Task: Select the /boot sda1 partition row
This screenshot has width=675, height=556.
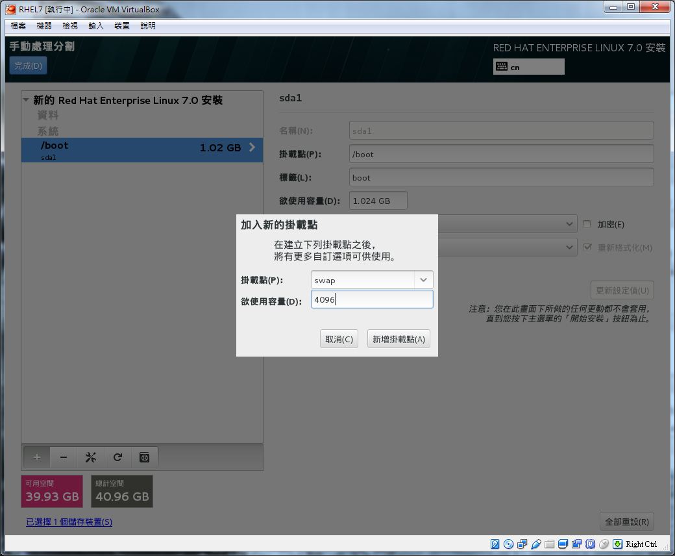Action: tap(142, 150)
